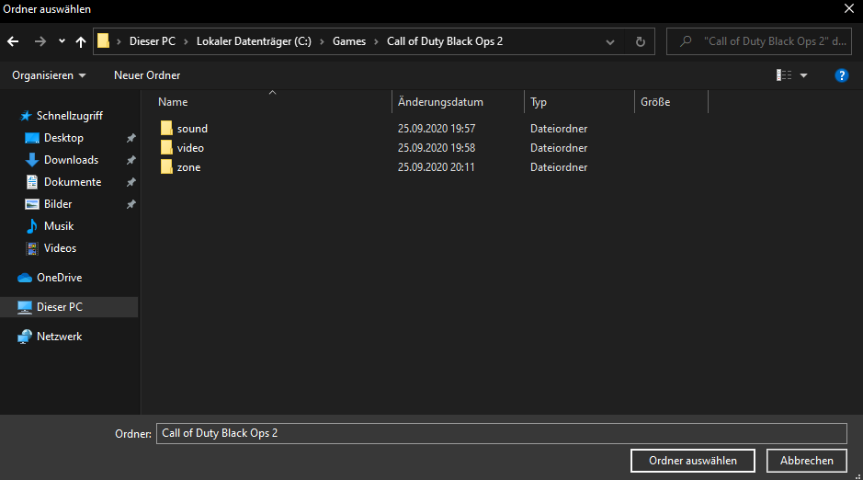This screenshot has height=480, width=863.
Task: Sort by Änderungsdatum column
Action: click(440, 102)
